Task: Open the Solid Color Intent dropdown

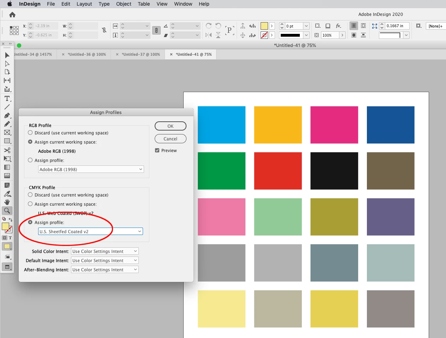Action: [105, 251]
